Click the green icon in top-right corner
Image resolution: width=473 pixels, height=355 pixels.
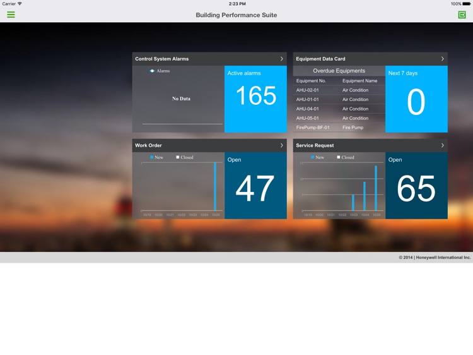[462, 15]
